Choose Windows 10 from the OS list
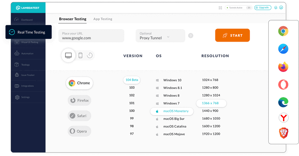The height and width of the screenshot is (156, 299). 172,80
